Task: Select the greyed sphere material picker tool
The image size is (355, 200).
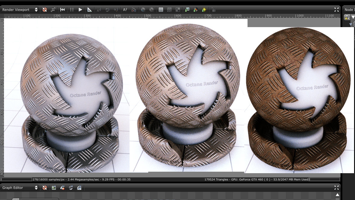Action: pos(107,10)
